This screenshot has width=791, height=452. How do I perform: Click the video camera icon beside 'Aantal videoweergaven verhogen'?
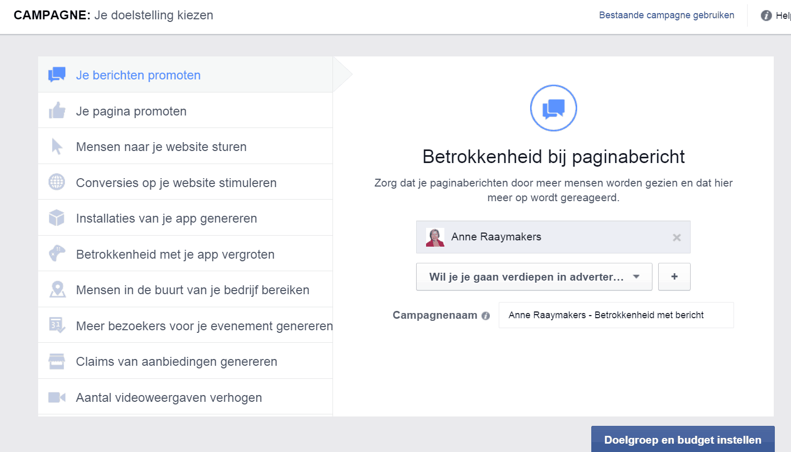click(x=57, y=397)
